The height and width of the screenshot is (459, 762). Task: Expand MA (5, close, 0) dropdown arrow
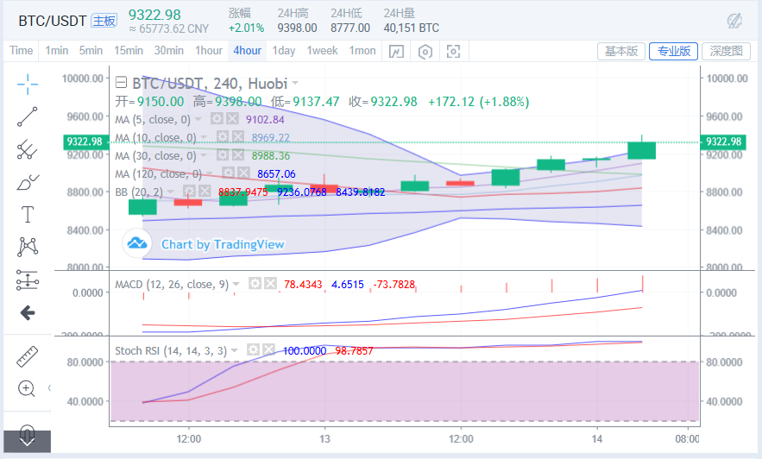[198, 119]
